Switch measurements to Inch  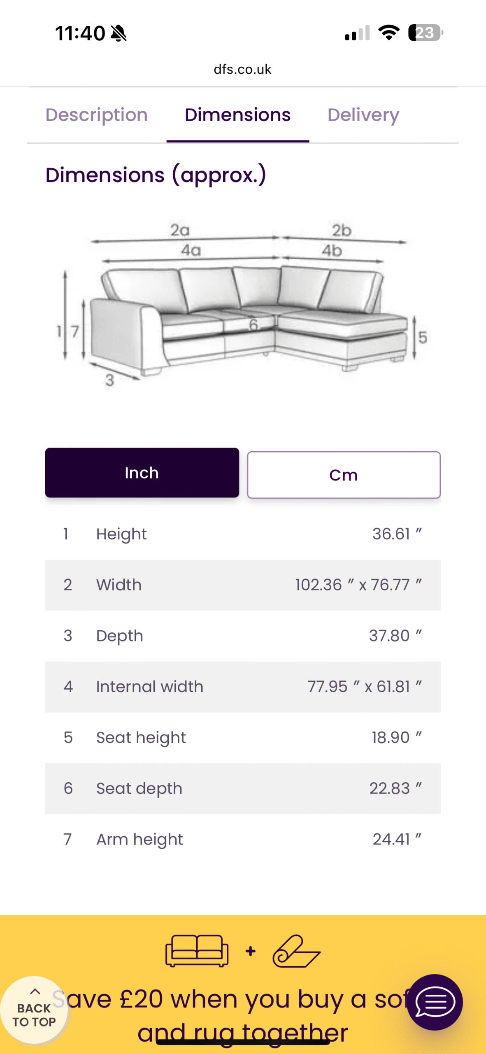142,473
